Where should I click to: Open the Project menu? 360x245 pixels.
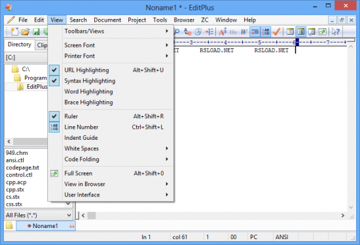tap(137, 20)
